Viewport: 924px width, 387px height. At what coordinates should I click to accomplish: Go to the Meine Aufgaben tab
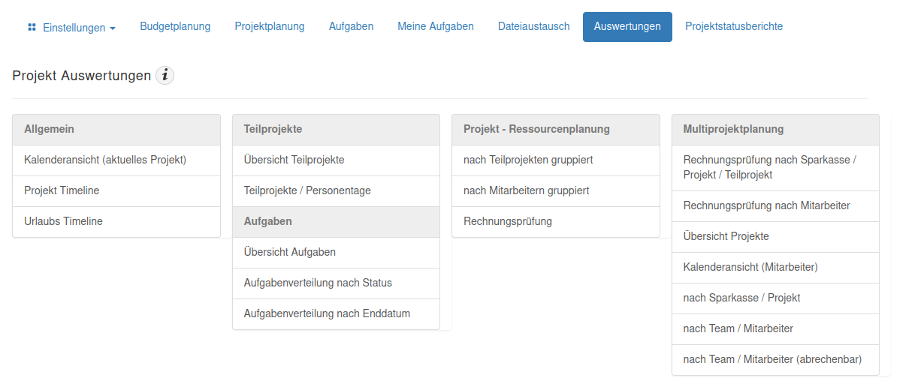coord(436,26)
